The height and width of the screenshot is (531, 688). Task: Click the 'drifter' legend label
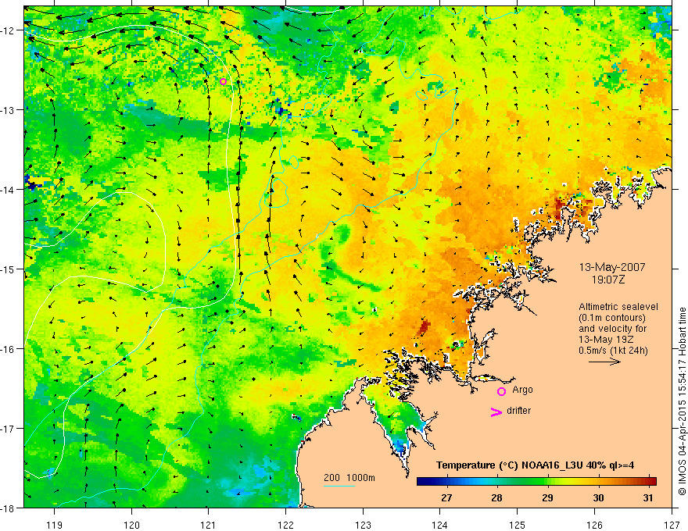[x=518, y=411]
